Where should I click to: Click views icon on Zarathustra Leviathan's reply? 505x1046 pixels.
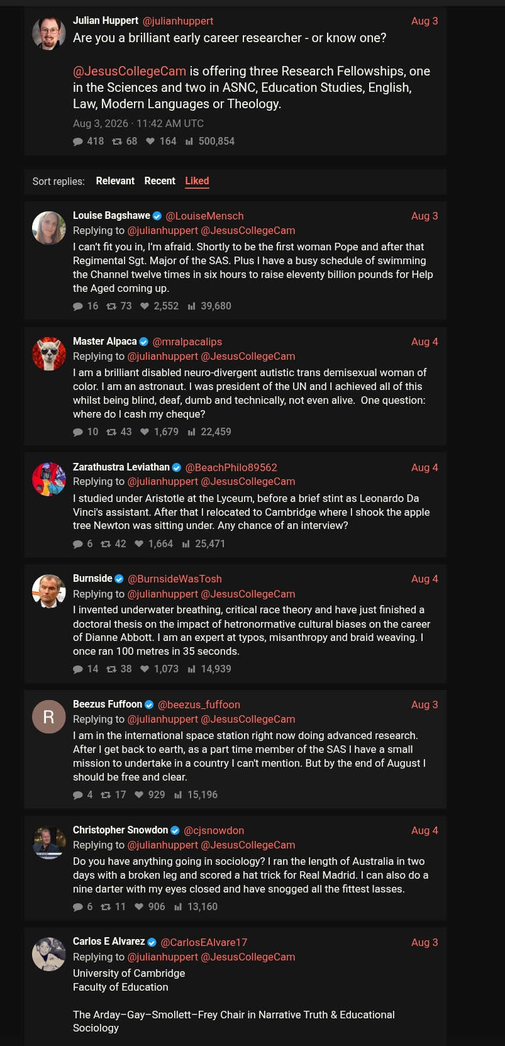point(186,544)
